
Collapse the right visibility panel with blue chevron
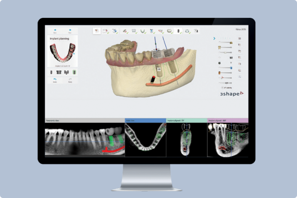(214, 38)
